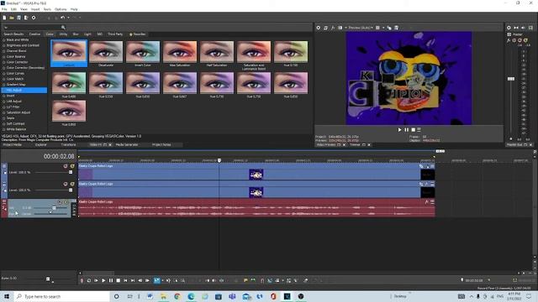Choose the Invert Color preset thumbnail
Image resolution: width=538 pixels, height=302 pixels.
[x=143, y=52]
